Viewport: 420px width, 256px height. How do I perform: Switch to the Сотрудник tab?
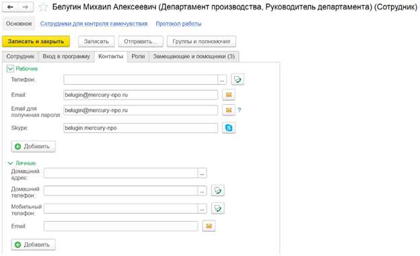click(x=20, y=56)
